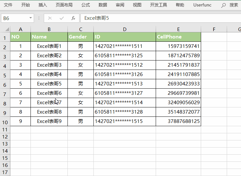241x176 pixels.
Task: Open Insert Function fx dialog
Action: point(73,18)
